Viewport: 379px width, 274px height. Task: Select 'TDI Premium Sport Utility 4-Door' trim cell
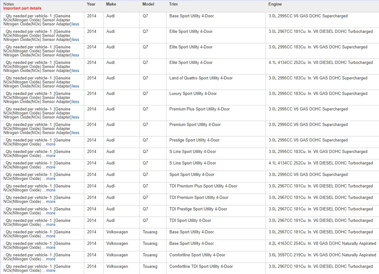[x=199, y=198]
